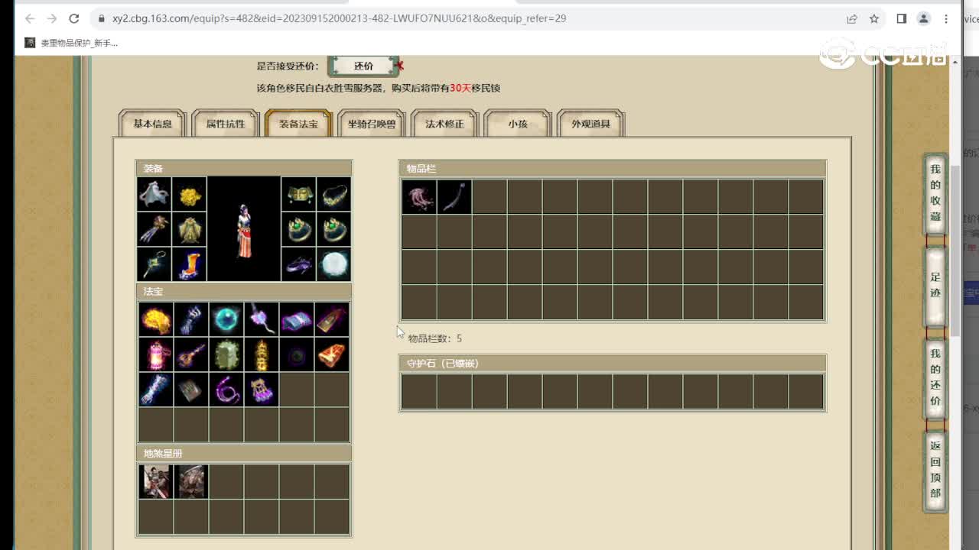Click the blue staff pendant equipment icon
This screenshot has height=550, width=979.
[x=154, y=264]
